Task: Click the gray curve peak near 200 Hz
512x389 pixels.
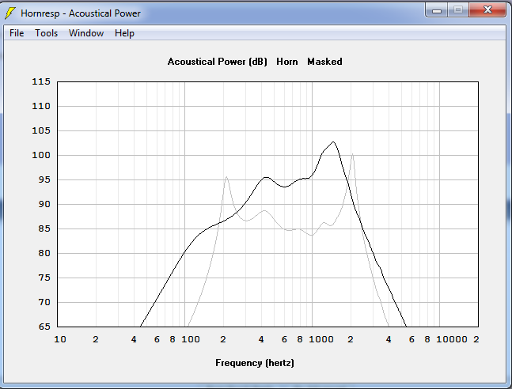Action: [x=226, y=177]
